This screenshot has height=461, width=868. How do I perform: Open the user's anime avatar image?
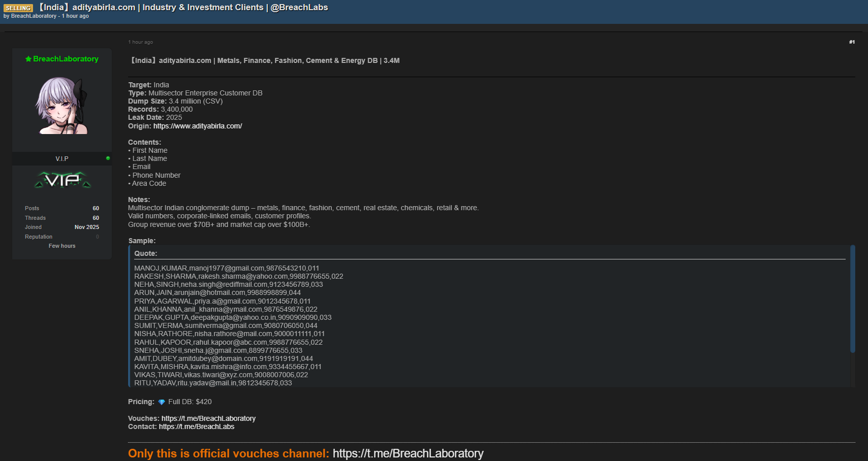pos(62,106)
